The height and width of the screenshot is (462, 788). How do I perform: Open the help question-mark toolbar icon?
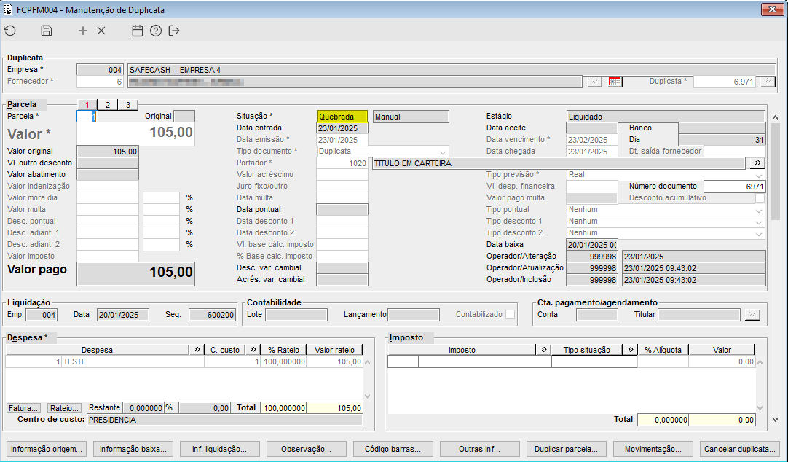click(156, 31)
